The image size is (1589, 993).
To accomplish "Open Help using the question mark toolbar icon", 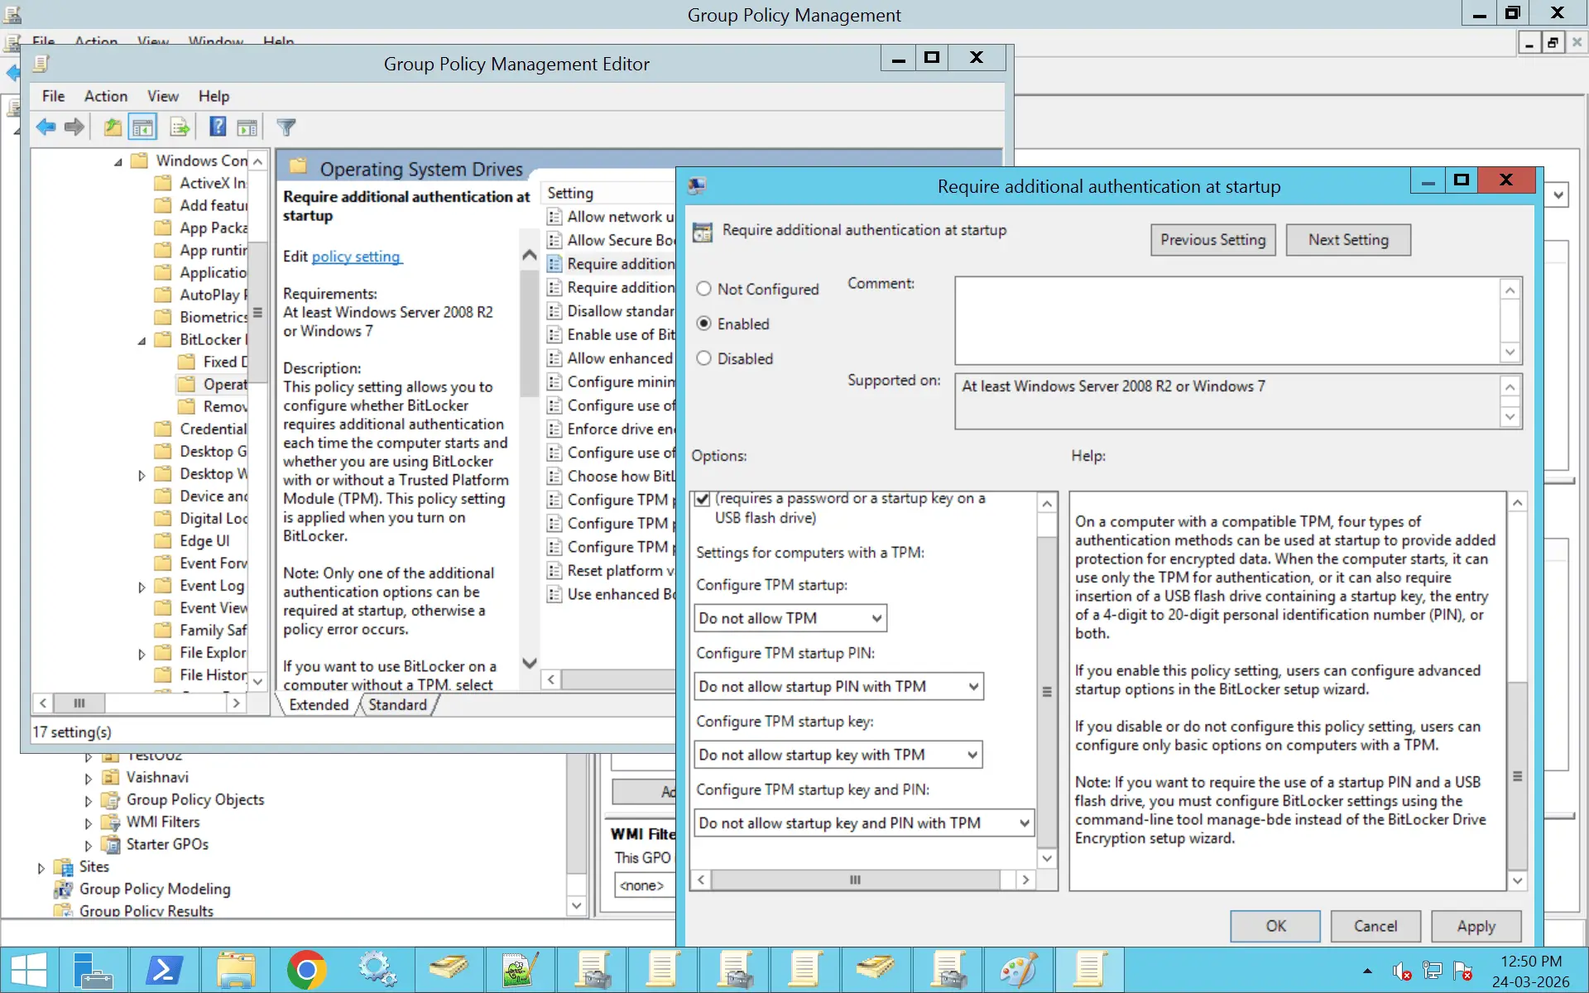I will coord(217,127).
